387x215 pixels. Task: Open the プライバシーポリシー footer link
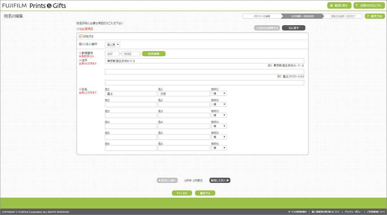point(353,212)
